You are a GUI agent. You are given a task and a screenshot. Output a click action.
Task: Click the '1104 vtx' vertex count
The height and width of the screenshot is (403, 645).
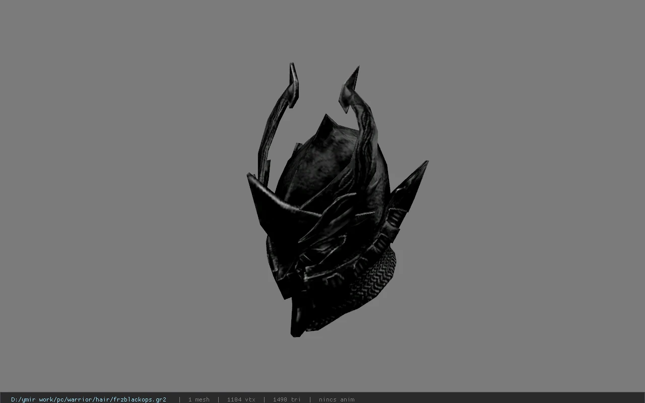pos(241,399)
